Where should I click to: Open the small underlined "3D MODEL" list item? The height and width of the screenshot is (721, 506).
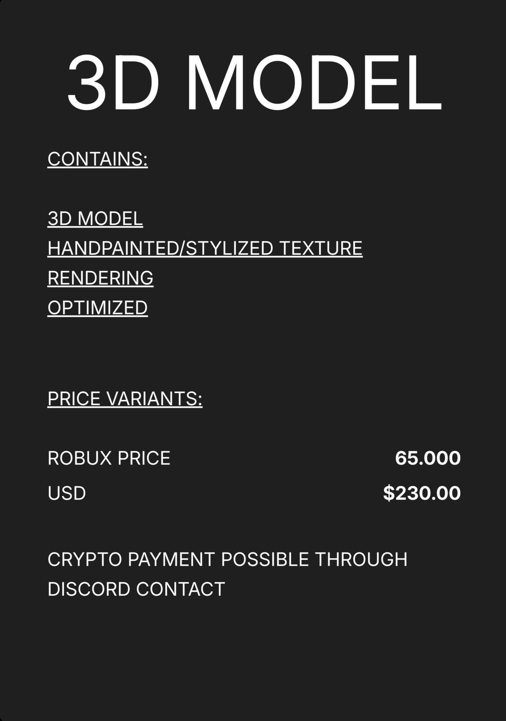click(95, 218)
